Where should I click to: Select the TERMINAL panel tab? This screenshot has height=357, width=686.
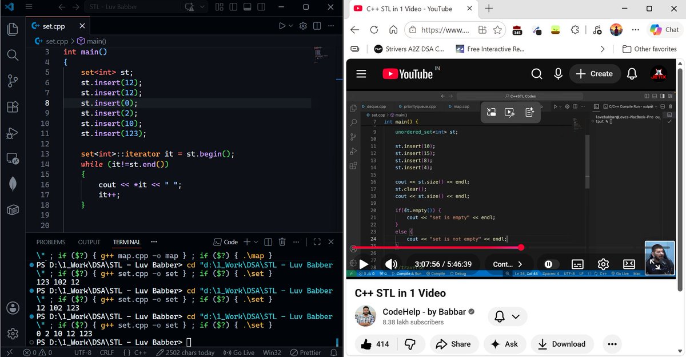tap(127, 242)
